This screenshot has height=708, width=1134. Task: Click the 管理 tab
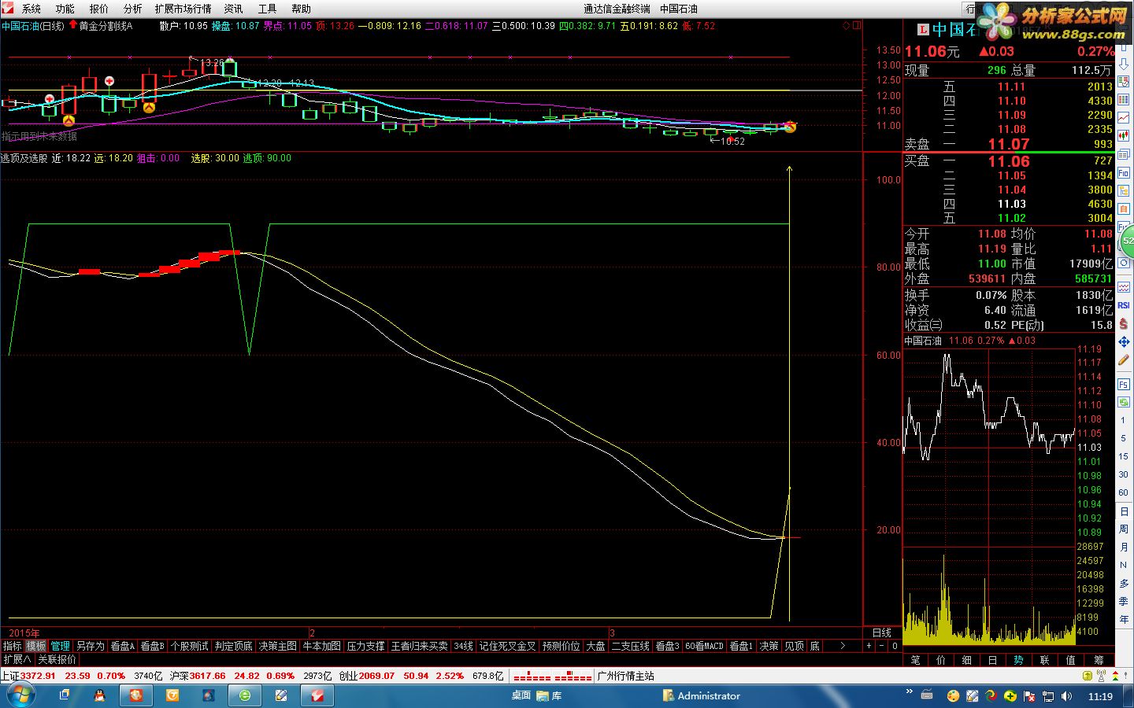point(61,646)
